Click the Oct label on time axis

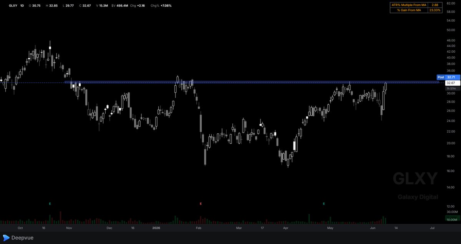(20, 228)
